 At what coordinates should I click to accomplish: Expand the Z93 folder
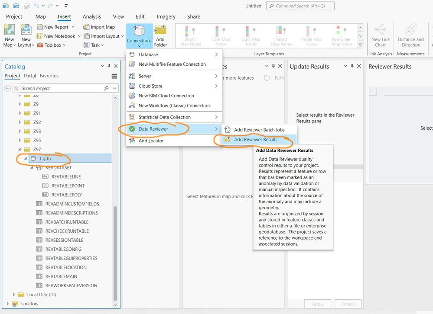20,131
